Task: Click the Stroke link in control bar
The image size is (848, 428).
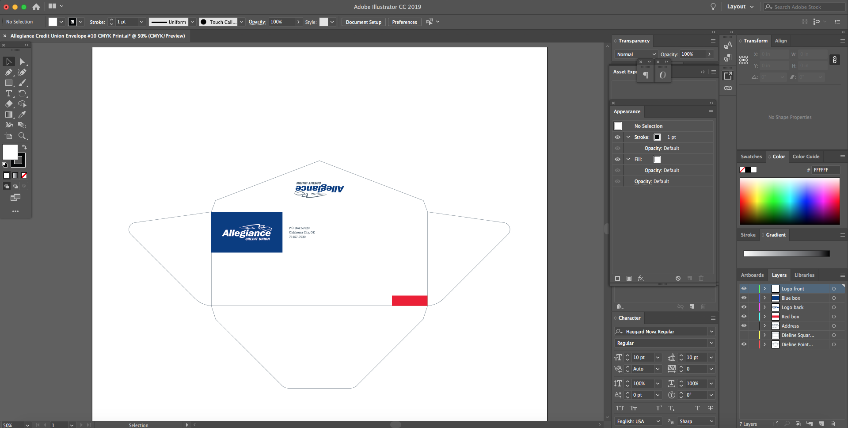Action: coord(97,22)
